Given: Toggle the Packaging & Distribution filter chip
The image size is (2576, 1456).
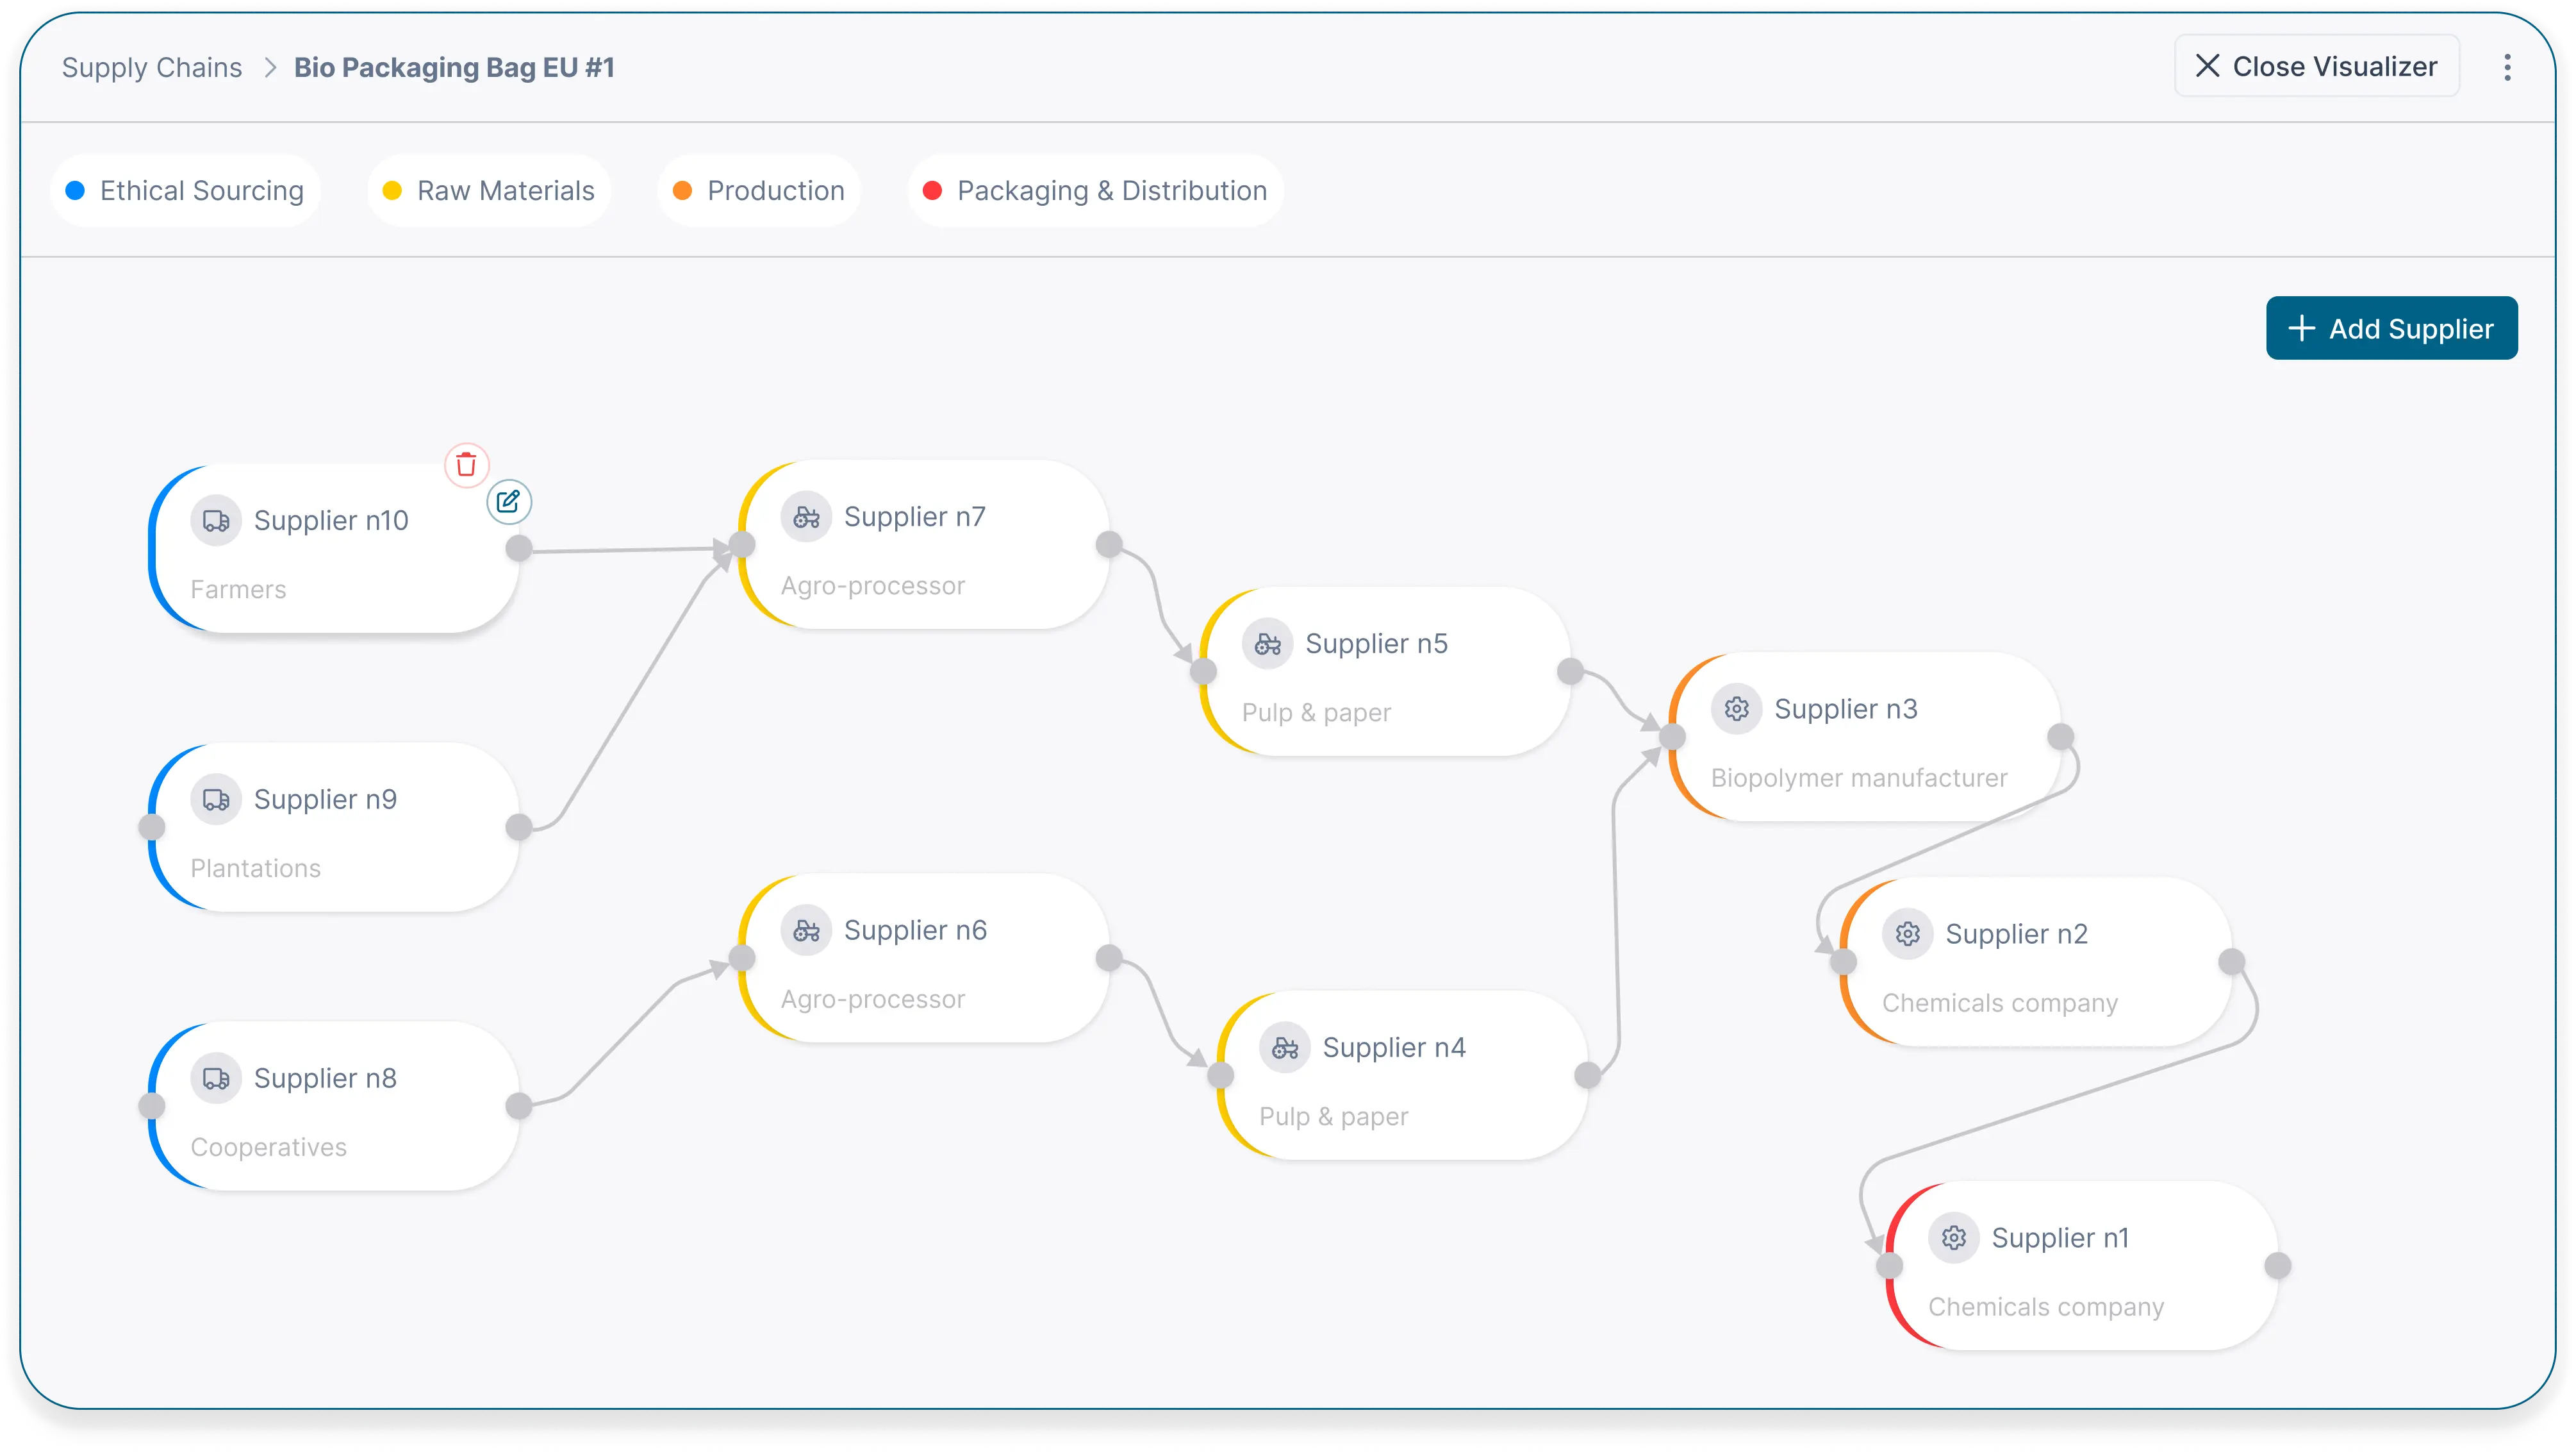Looking at the screenshot, I should [1095, 191].
